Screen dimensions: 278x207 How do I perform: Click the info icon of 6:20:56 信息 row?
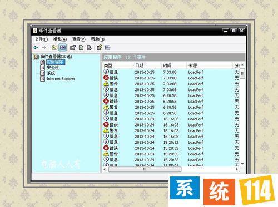(106, 95)
